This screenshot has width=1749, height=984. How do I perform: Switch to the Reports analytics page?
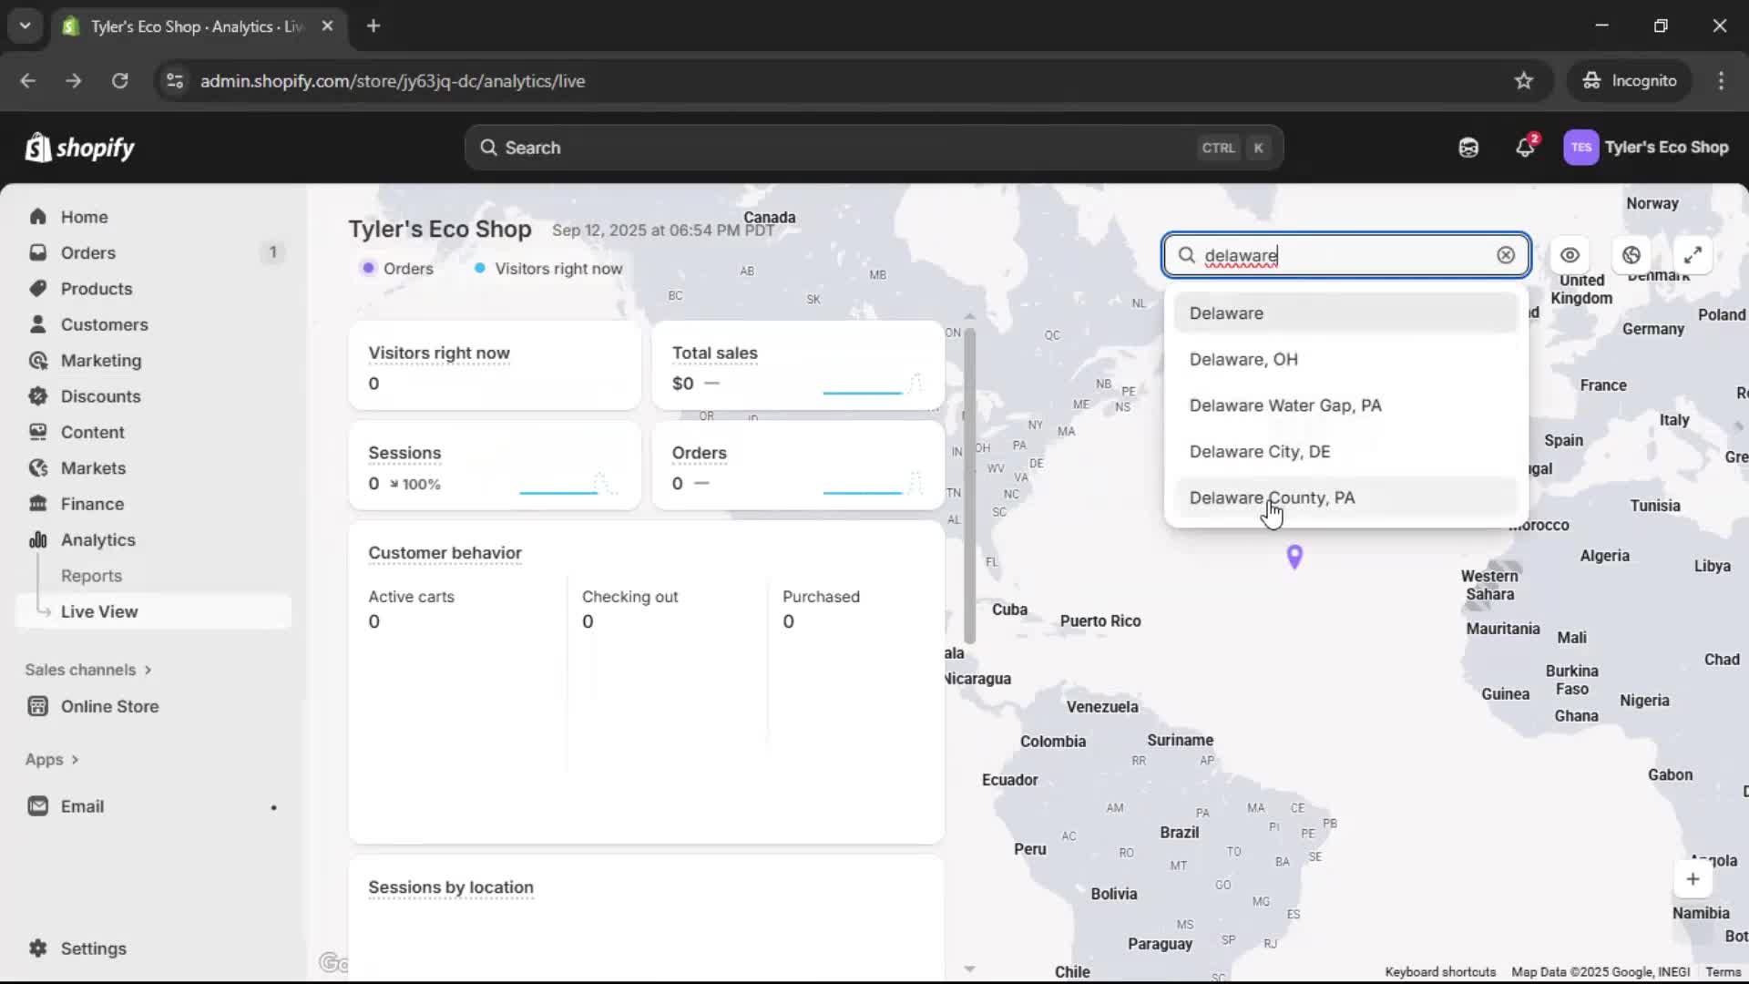click(x=92, y=575)
